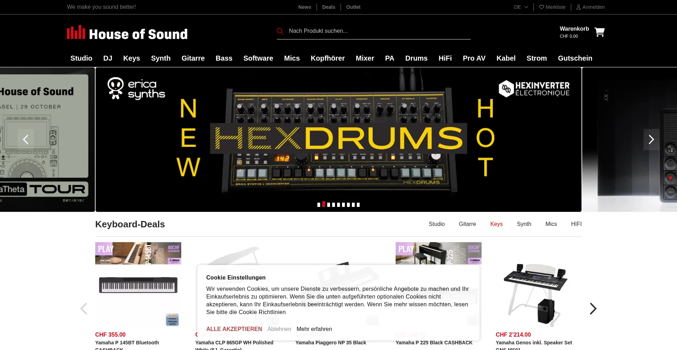This screenshot has height=350, width=677.
Task: Select the last carousel indicator dot
Action: pyautogui.click(x=358, y=204)
